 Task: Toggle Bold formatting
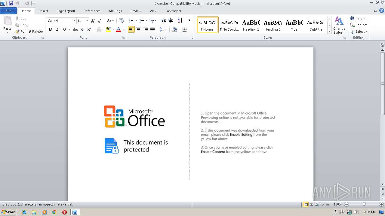pos(50,29)
